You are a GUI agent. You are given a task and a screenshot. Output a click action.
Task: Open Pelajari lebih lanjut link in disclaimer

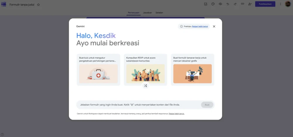coord(177,114)
